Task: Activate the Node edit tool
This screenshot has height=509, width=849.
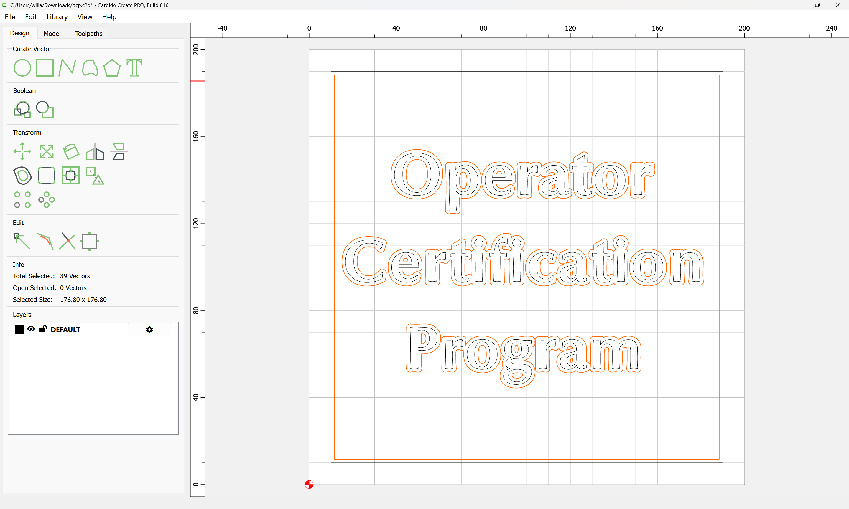Action: tap(22, 241)
